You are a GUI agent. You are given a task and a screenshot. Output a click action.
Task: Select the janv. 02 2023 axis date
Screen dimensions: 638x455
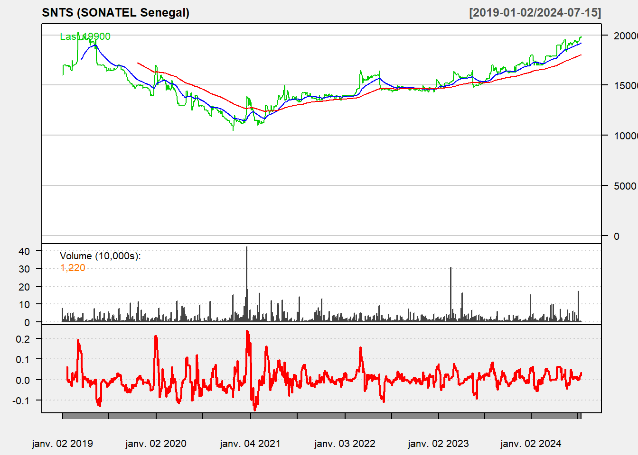(438, 444)
